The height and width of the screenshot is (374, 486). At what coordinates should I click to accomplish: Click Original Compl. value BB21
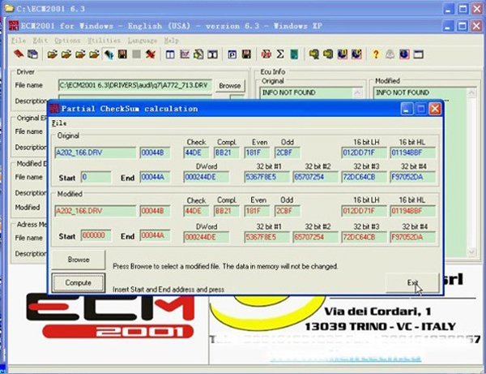[226, 153]
